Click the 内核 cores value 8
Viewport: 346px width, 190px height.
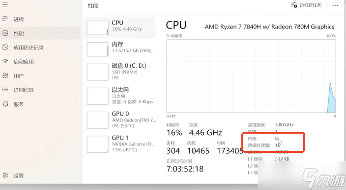click(276, 139)
